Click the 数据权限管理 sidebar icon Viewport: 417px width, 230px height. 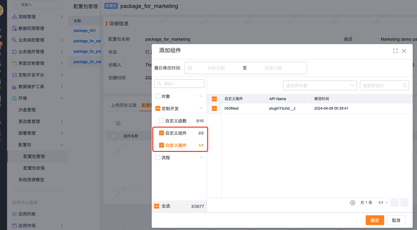[14, 28]
